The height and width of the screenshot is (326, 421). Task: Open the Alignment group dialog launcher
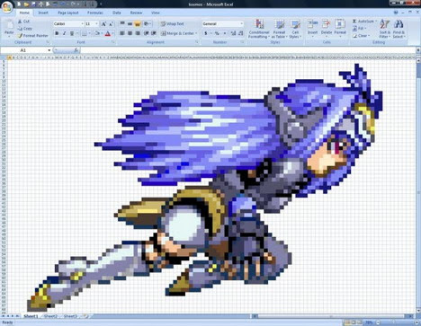coord(197,42)
